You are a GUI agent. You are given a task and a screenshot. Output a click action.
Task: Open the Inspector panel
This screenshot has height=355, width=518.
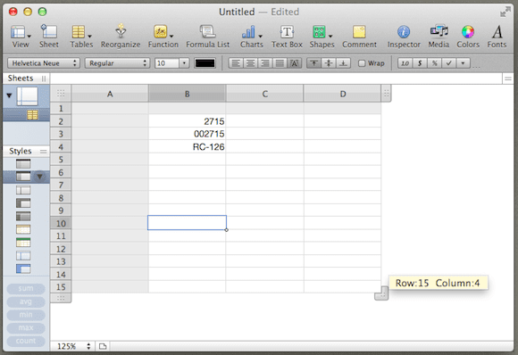[x=404, y=32]
